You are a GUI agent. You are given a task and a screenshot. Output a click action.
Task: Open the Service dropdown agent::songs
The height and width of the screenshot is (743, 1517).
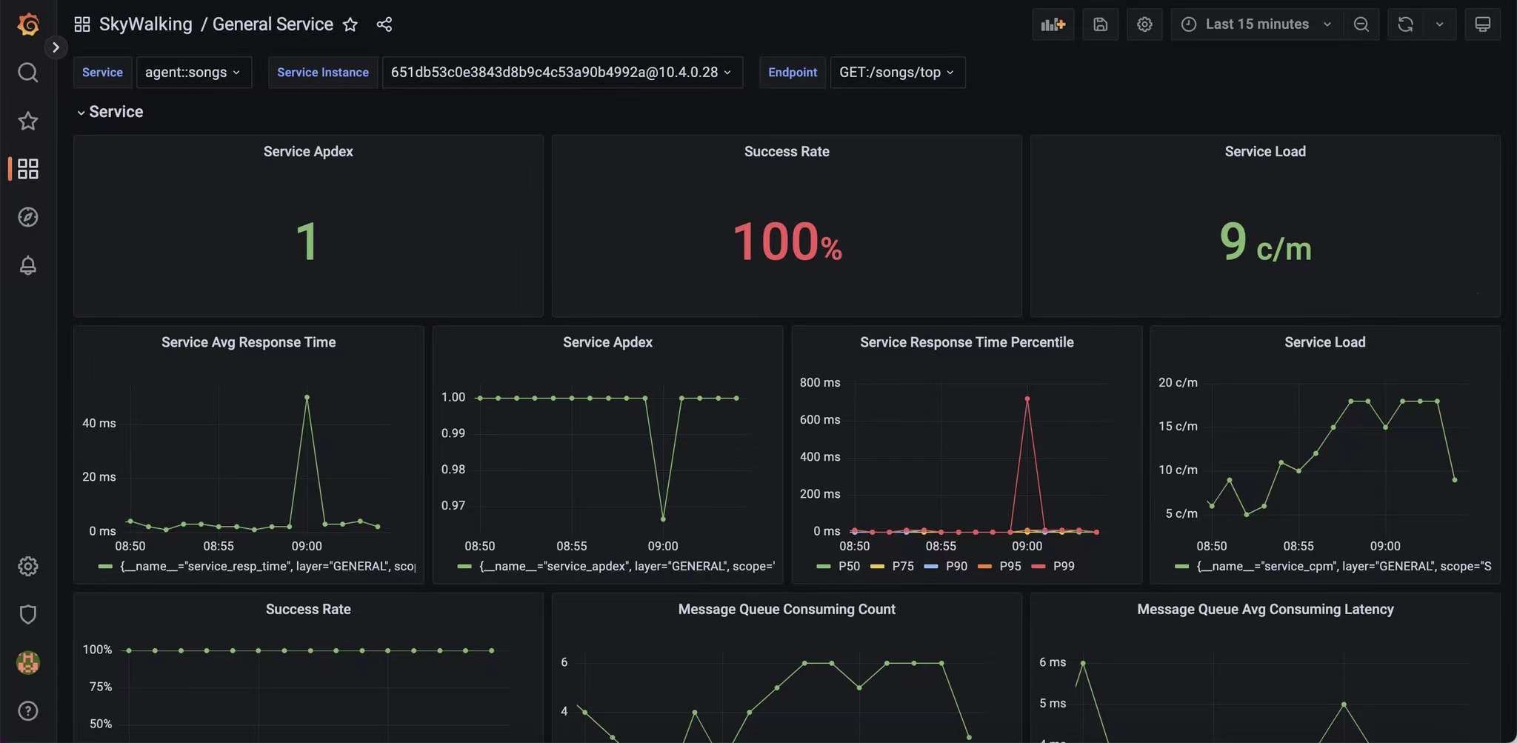click(193, 73)
